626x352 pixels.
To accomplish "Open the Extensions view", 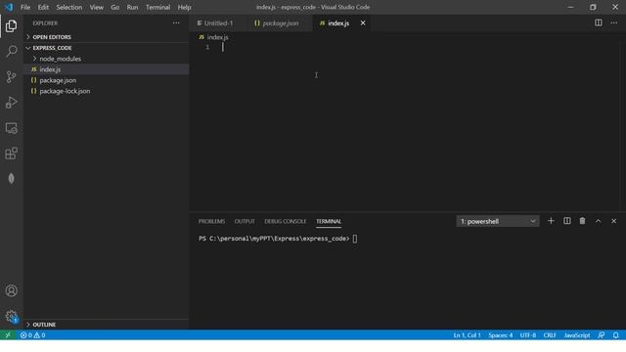I will (x=11, y=154).
